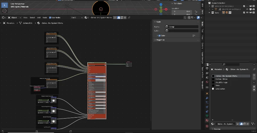Open the color presets list icon
Screen dimensions: 257x133
(x=194, y=36)
